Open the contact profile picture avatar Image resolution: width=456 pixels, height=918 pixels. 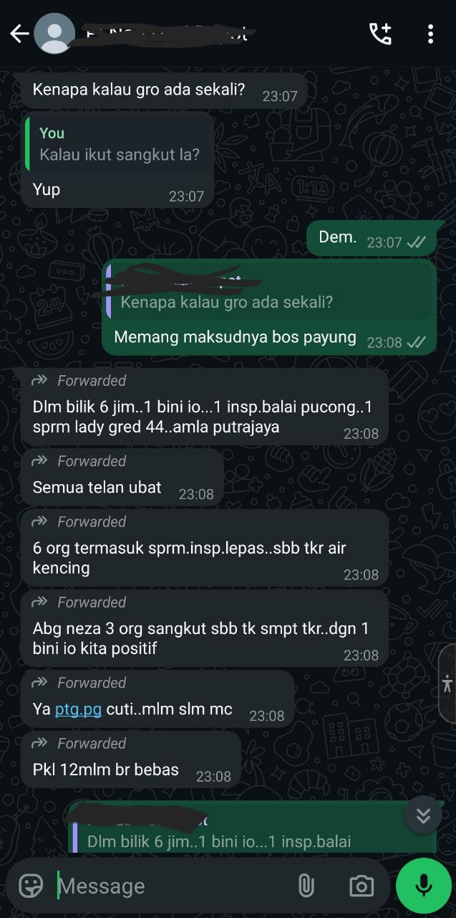pyautogui.click(x=54, y=34)
